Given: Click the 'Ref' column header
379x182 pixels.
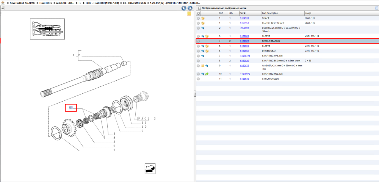Looking at the screenshot, I should coord(221,13).
